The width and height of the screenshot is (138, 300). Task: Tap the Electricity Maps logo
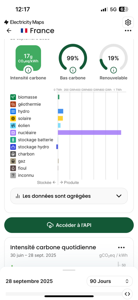coord(24,22)
